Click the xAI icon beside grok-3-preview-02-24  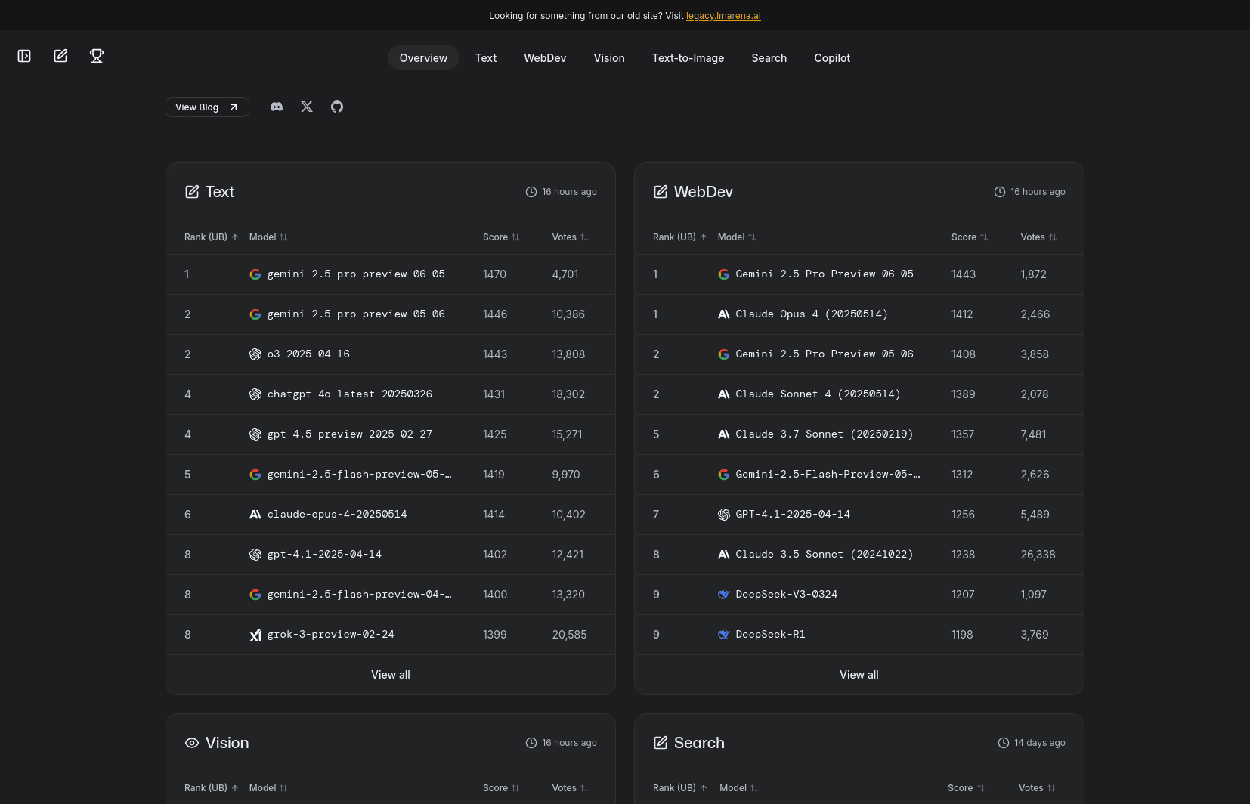(255, 635)
